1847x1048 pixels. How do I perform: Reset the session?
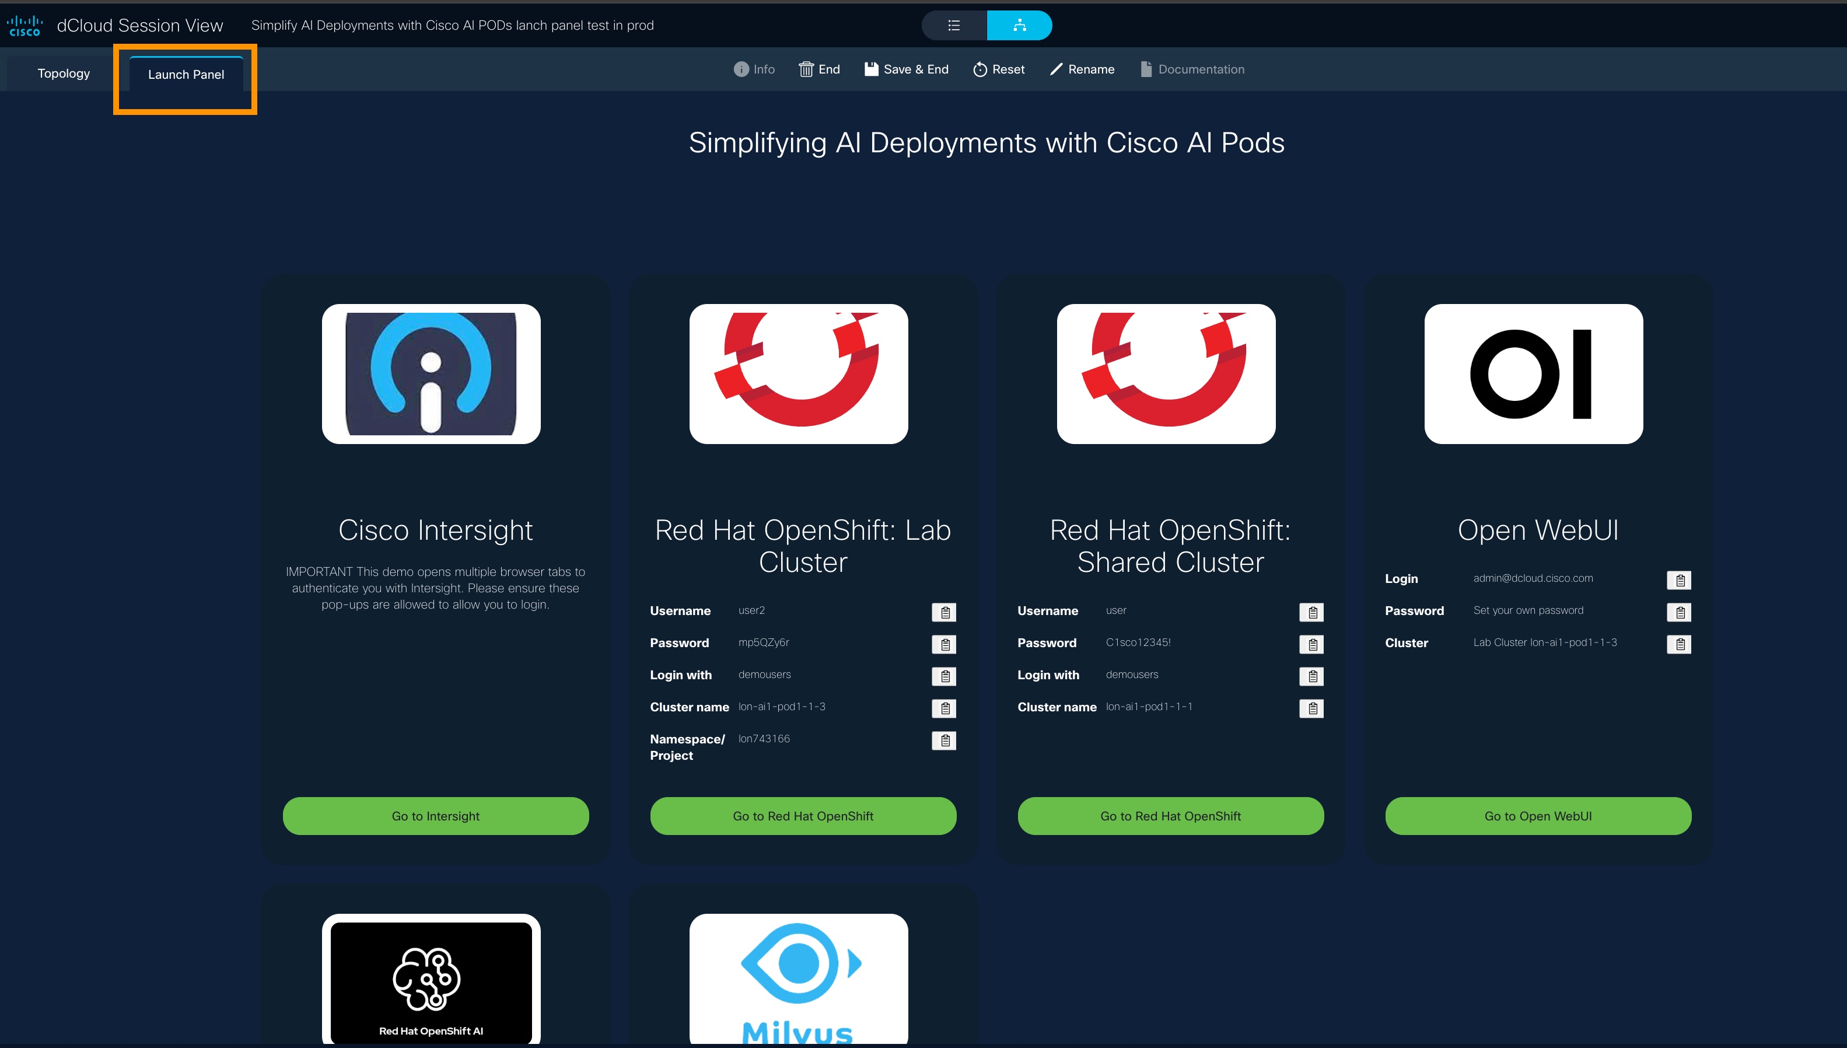999,69
